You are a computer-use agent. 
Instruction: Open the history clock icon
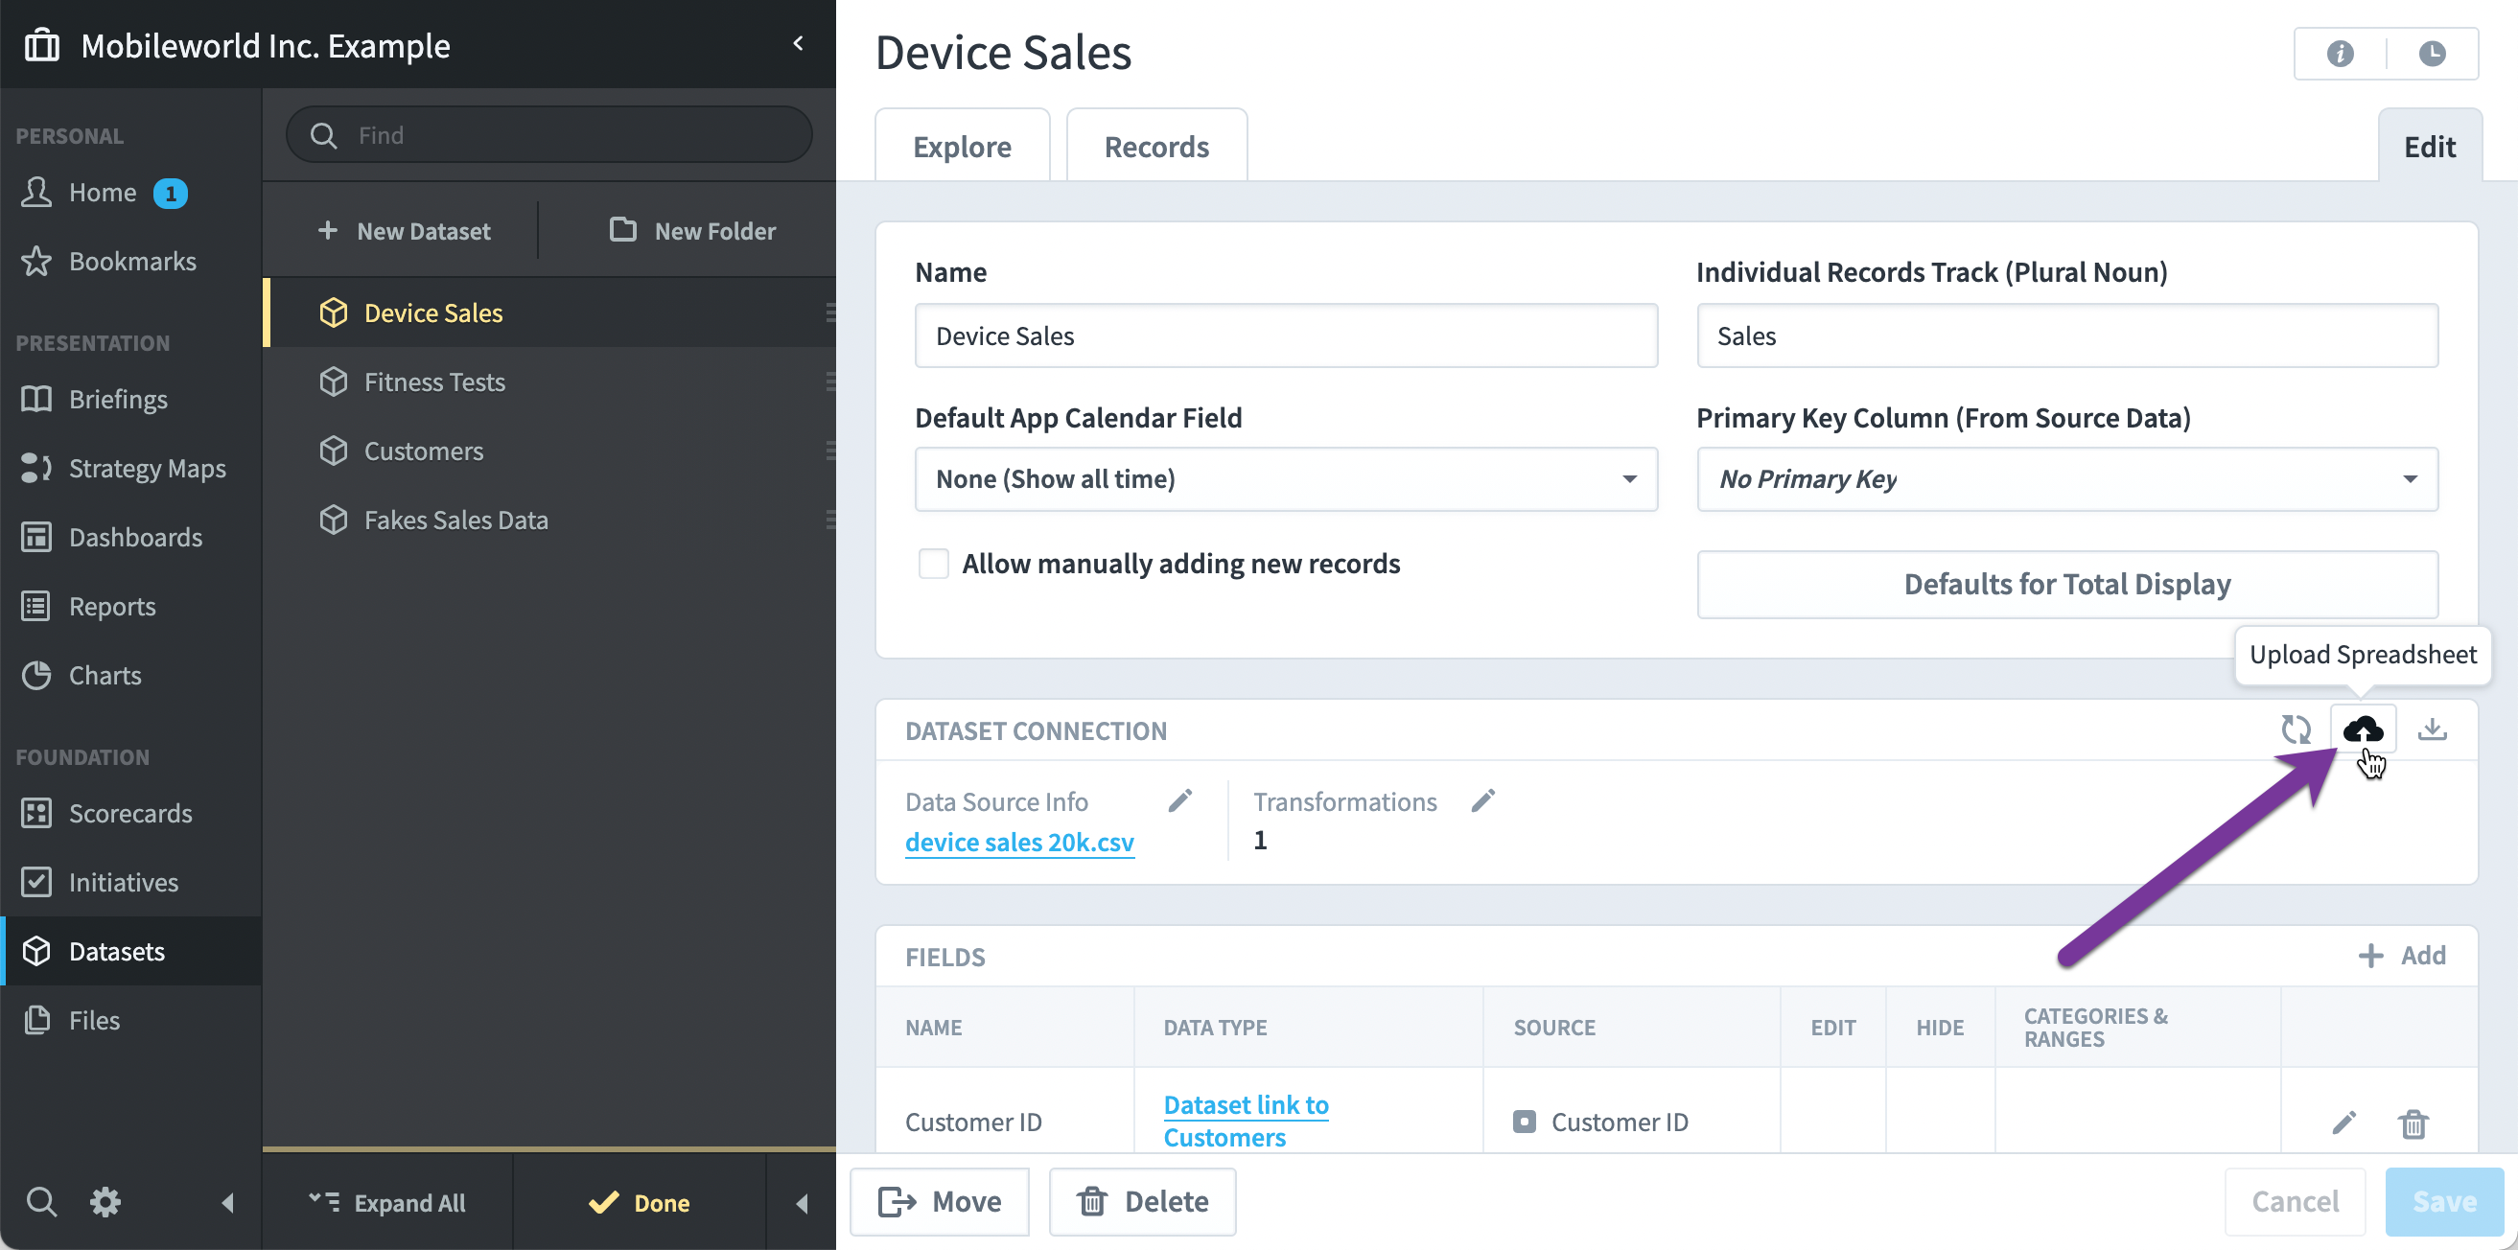click(x=2432, y=54)
